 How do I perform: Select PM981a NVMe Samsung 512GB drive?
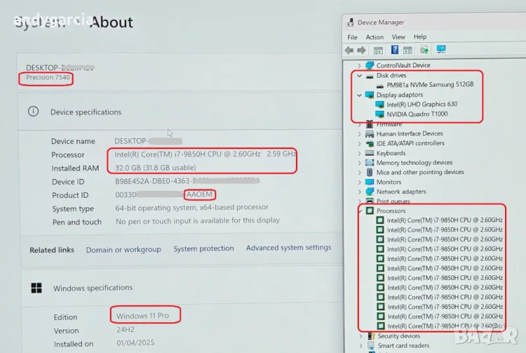coord(430,85)
